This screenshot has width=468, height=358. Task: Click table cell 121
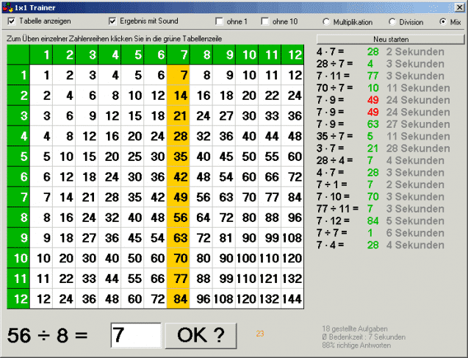(270, 279)
